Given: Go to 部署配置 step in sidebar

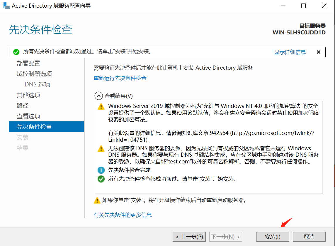Looking at the screenshot, I should 28,63.
